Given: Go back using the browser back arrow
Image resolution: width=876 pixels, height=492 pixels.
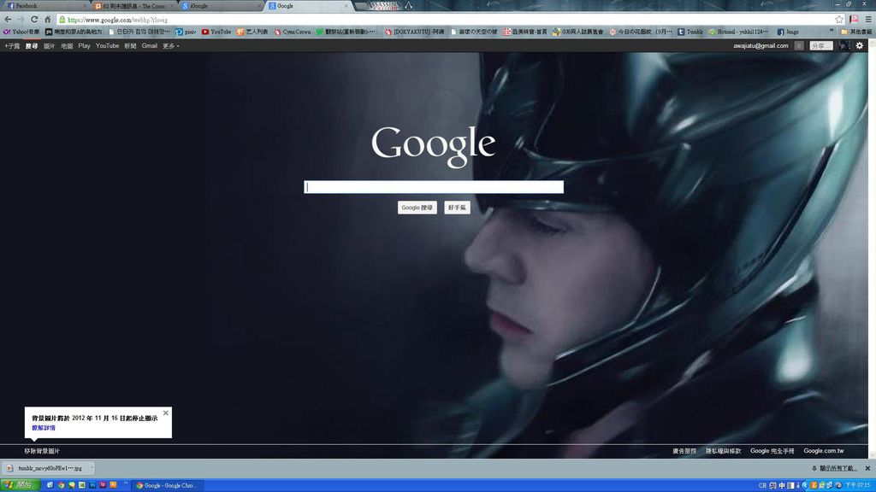Looking at the screenshot, I should click(8, 20).
